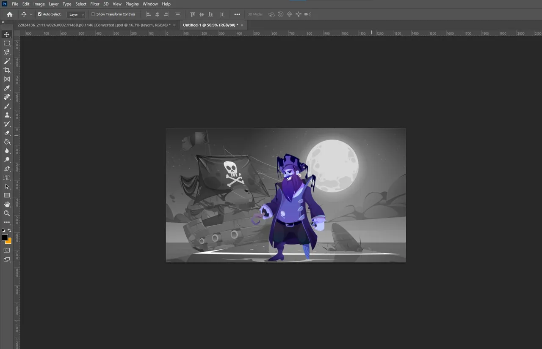The width and height of the screenshot is (542, 349).
Task: Open the Edit Toolbar three-dots menu
Action: [7, 222]
